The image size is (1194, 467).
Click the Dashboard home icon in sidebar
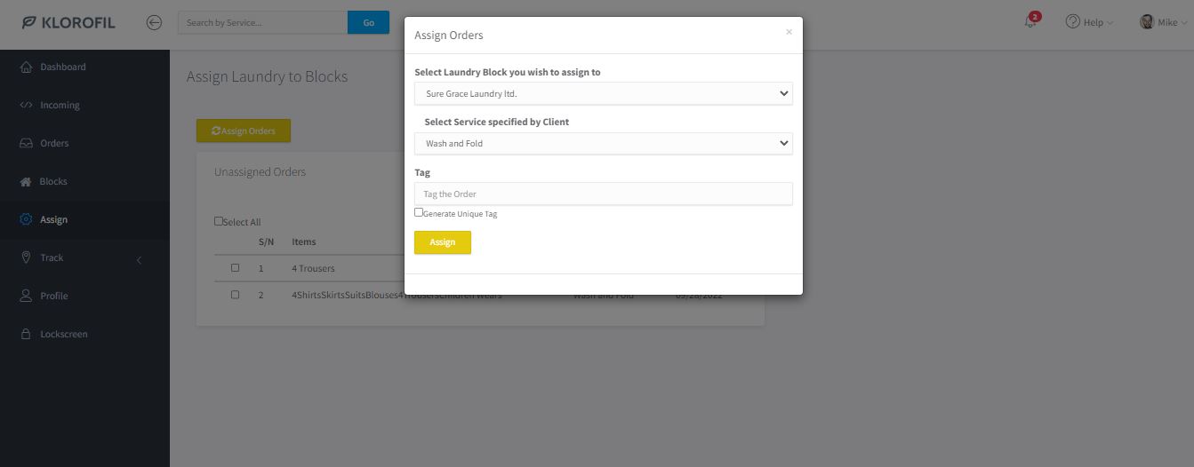click(x=26, y=67)
